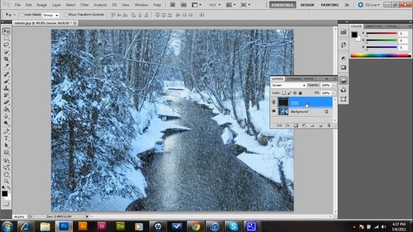Screen dimensions: 413x232
Task: Select the Rectangle shape tool
Action: tap(6, 152)
